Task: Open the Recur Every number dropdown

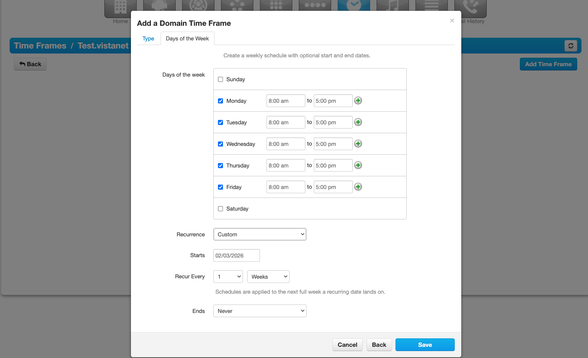Action: [x=228, y=277]
